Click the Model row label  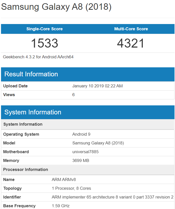[9, 143]
